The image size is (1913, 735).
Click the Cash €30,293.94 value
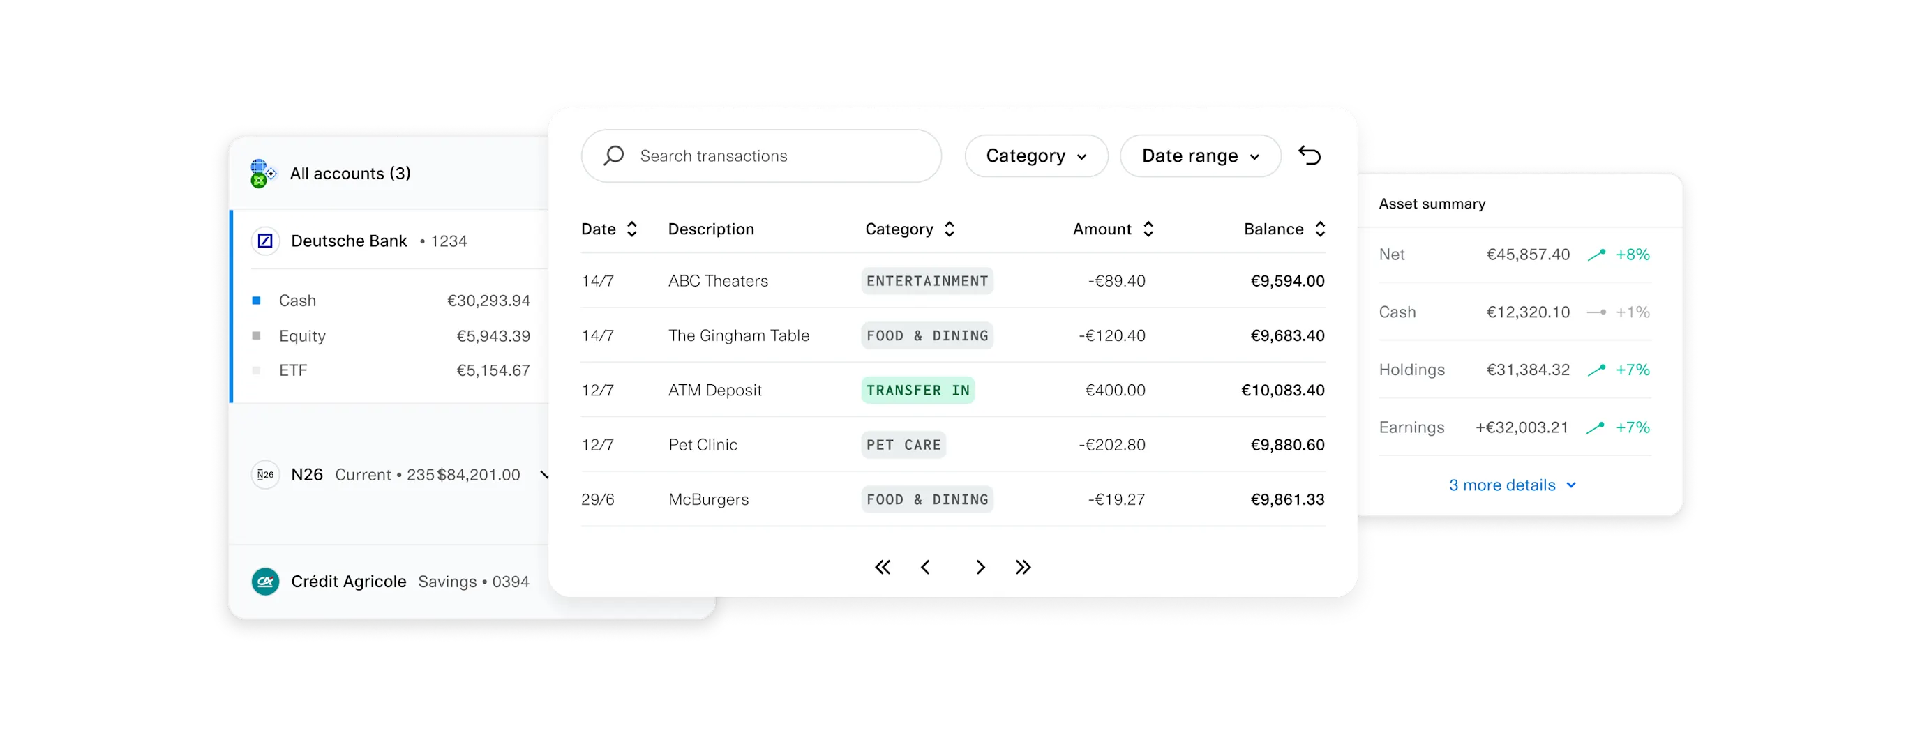pos(488,301)
